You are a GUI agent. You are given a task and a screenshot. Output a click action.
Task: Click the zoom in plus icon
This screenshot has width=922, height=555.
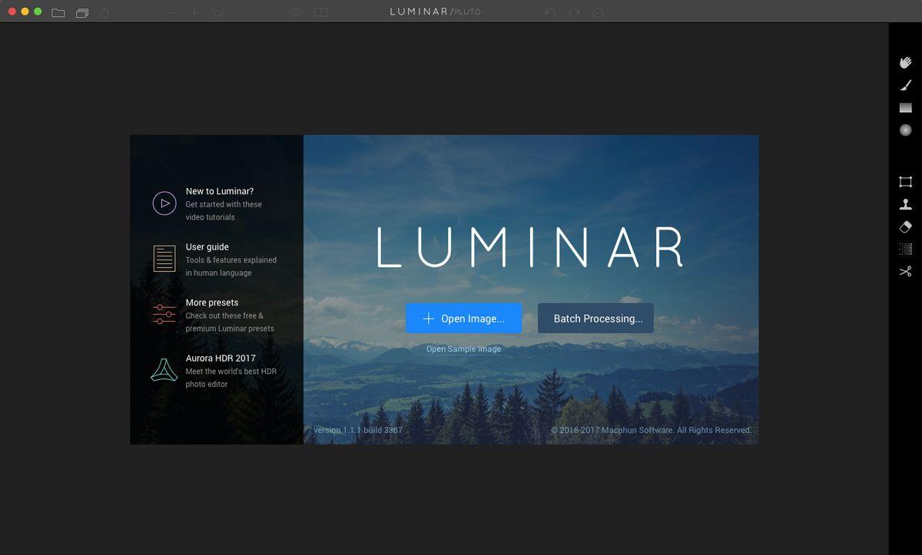click(x=194, y=12)
